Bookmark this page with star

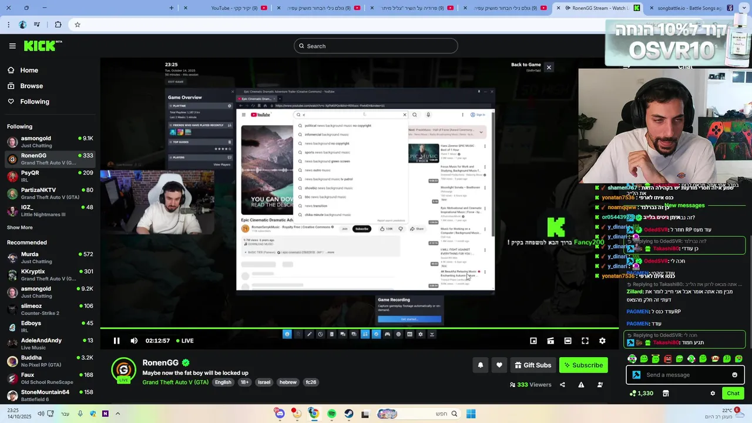(78, 25)
